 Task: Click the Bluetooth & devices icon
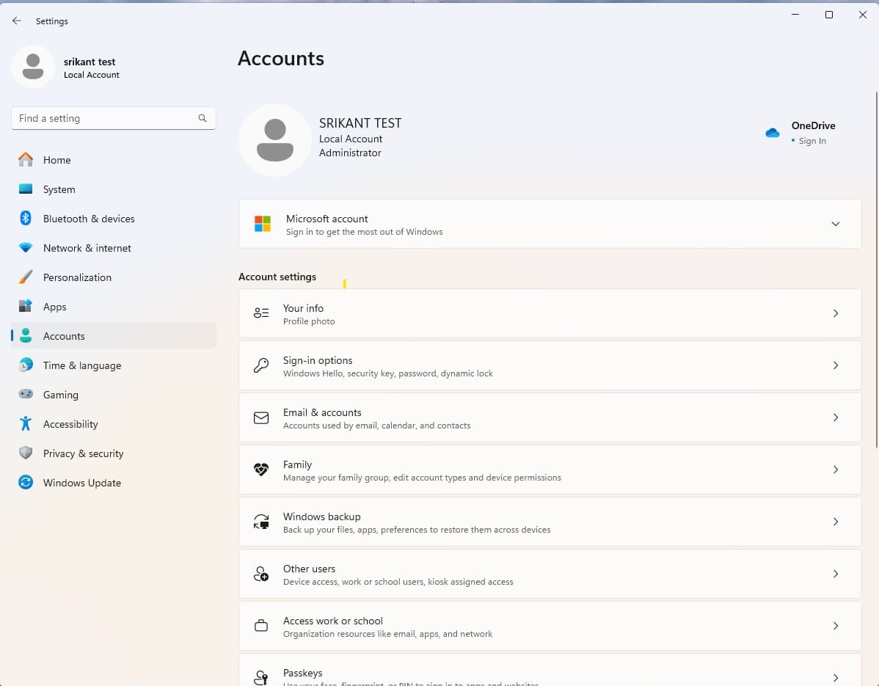25,218
